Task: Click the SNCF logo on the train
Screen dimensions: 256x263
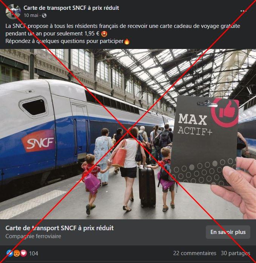Action: pyautogui.click(x=38, y=141)
